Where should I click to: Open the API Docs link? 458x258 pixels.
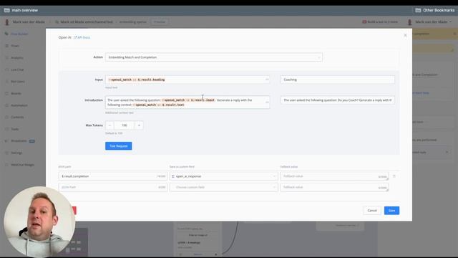82,37
